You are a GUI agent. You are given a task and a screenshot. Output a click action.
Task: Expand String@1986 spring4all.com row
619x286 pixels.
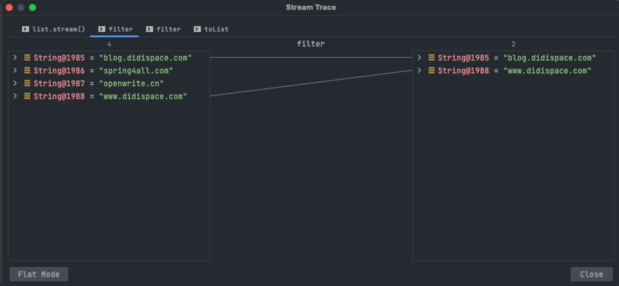point(15,70)
